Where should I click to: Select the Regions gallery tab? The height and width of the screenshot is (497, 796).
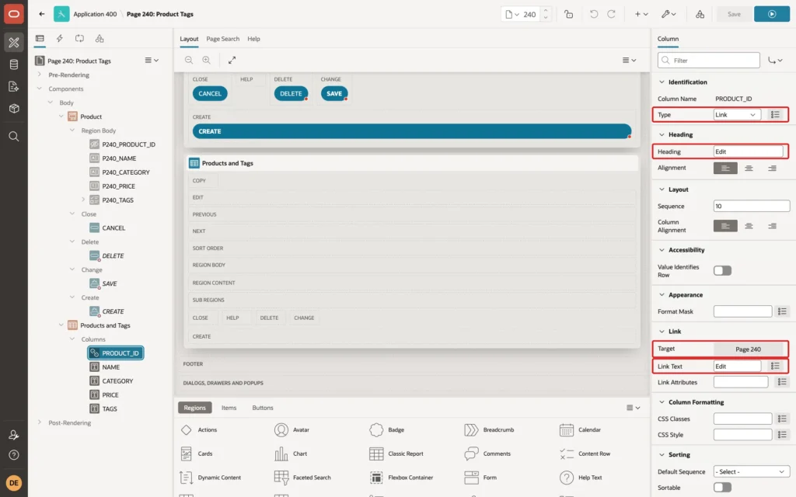[195, 408]
